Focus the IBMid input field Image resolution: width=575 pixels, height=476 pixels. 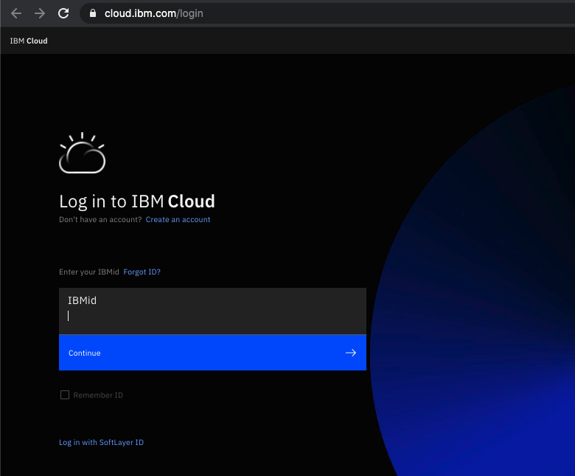tap(213, 311)
